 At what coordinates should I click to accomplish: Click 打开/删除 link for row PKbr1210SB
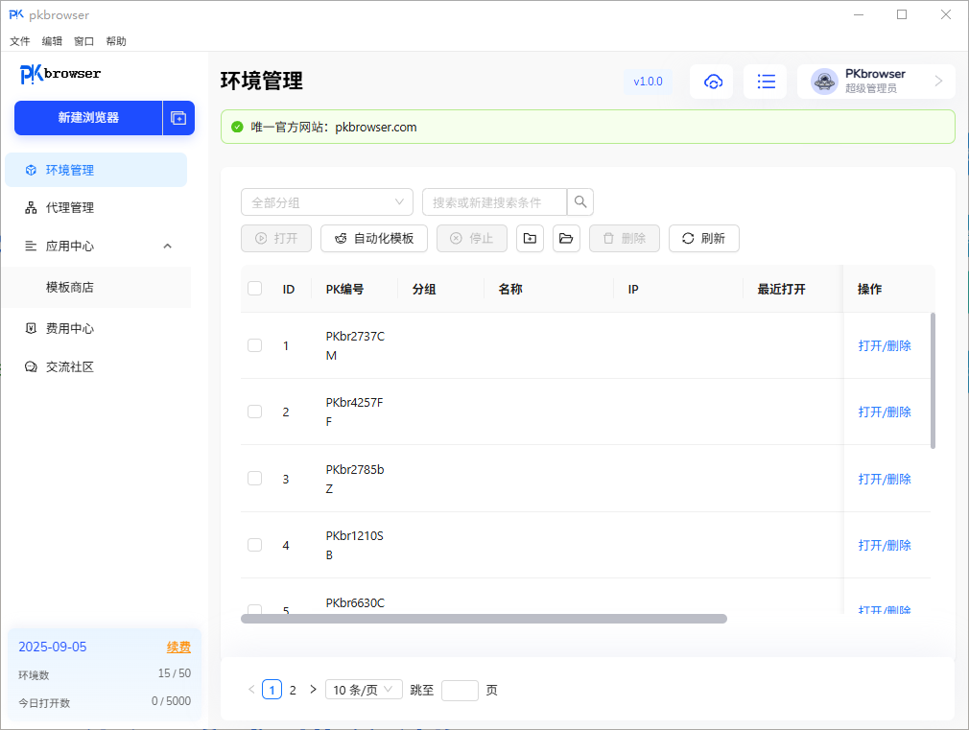(x=885, y=545)
